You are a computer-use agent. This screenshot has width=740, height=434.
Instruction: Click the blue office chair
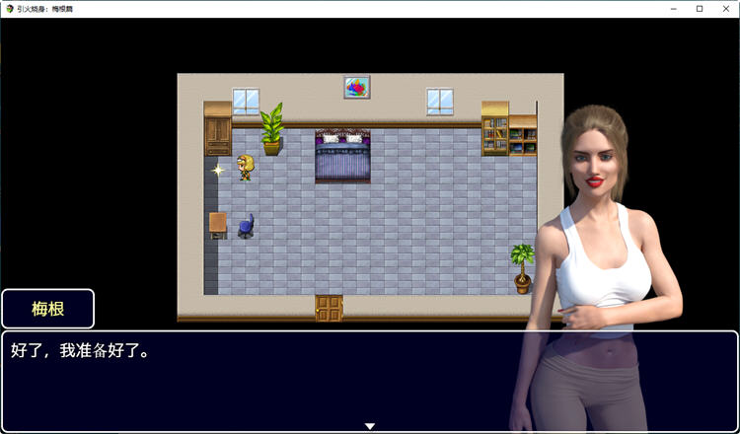pos(245,226)
